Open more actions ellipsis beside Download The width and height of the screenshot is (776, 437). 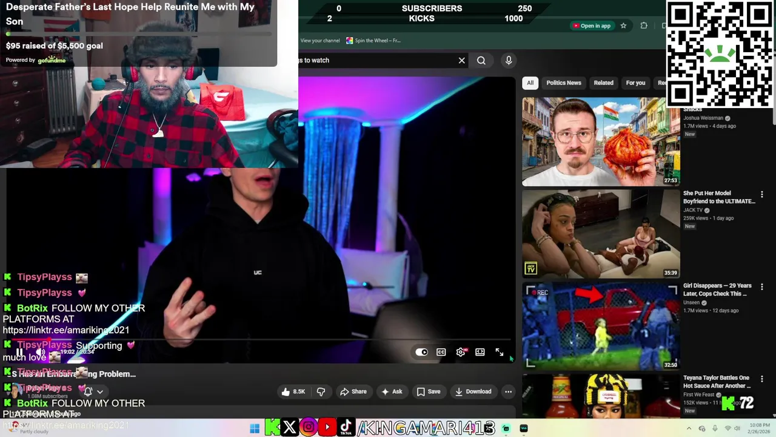point(508,391)
